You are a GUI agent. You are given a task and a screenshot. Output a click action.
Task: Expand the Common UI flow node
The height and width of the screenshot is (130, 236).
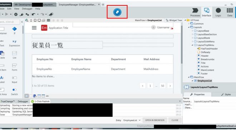tap(189, 24)
